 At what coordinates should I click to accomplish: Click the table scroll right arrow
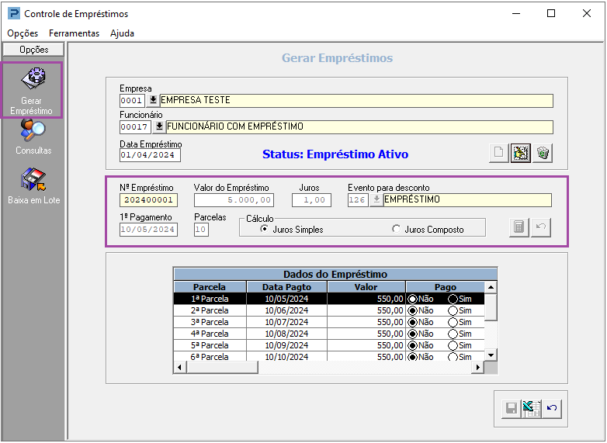pos(478,367)
